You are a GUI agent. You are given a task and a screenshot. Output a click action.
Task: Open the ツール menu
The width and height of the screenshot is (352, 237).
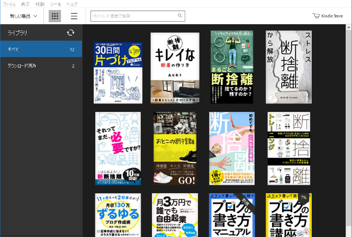(56, 4)
